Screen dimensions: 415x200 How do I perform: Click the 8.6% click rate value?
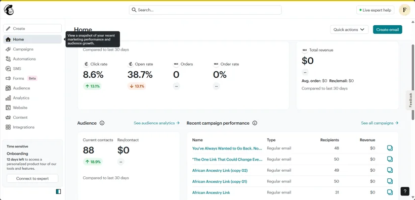(x=93, y=75)
